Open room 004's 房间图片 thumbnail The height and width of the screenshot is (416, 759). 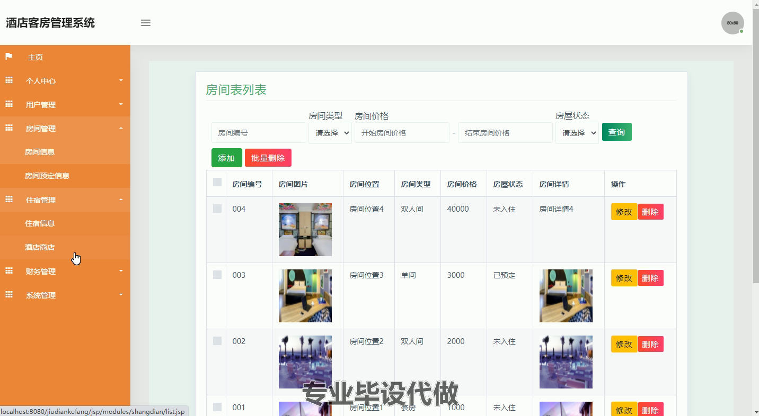(x=305, y=230)
